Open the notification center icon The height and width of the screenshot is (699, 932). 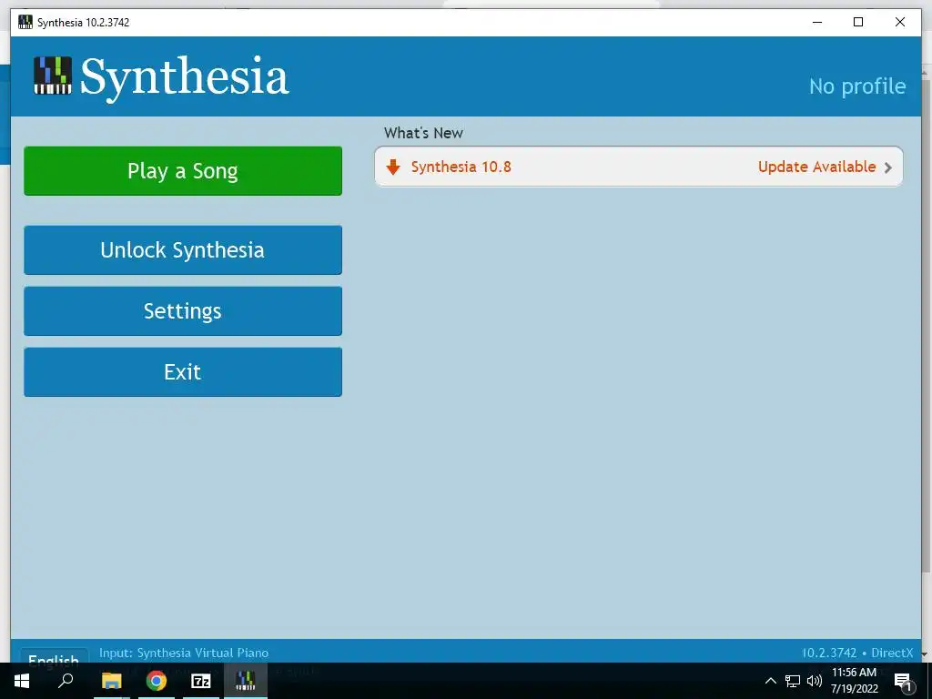(x=903, y=681)
